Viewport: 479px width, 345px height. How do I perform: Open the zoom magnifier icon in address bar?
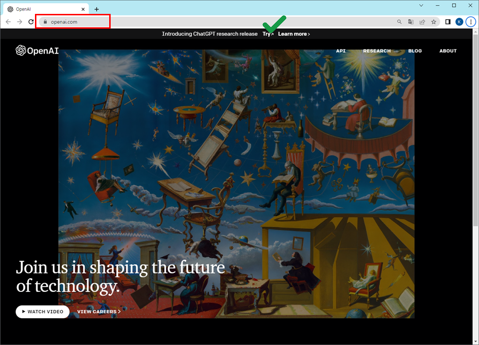(x=399, y=22)
